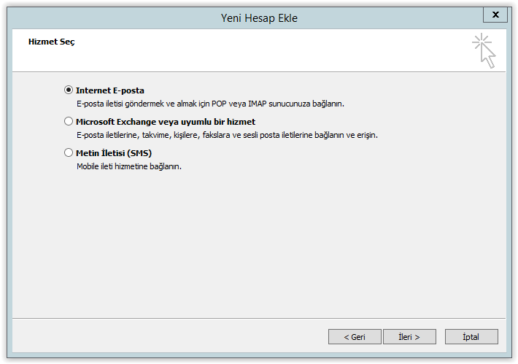The image size is (518, 364).
Task: Click the sparkle cursor icon in header
Action: [x=484, y=50]
